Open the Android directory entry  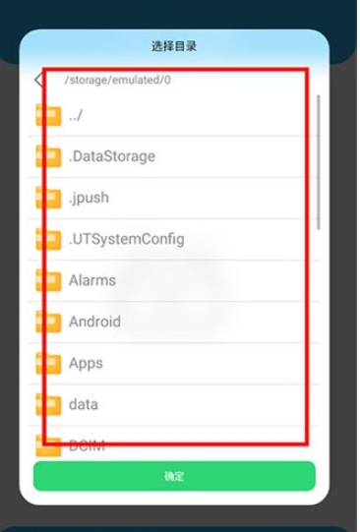[174, 322]
